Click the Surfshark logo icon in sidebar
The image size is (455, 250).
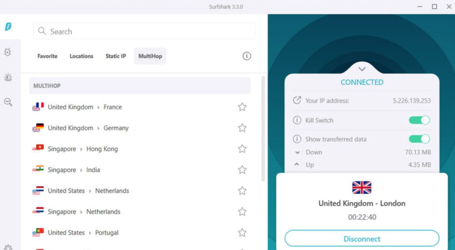click(8, 27)
